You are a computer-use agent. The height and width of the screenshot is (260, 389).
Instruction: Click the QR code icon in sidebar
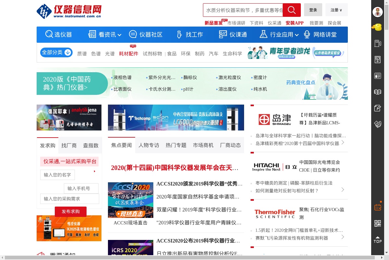pyautogui.click(x=378, y=223)
